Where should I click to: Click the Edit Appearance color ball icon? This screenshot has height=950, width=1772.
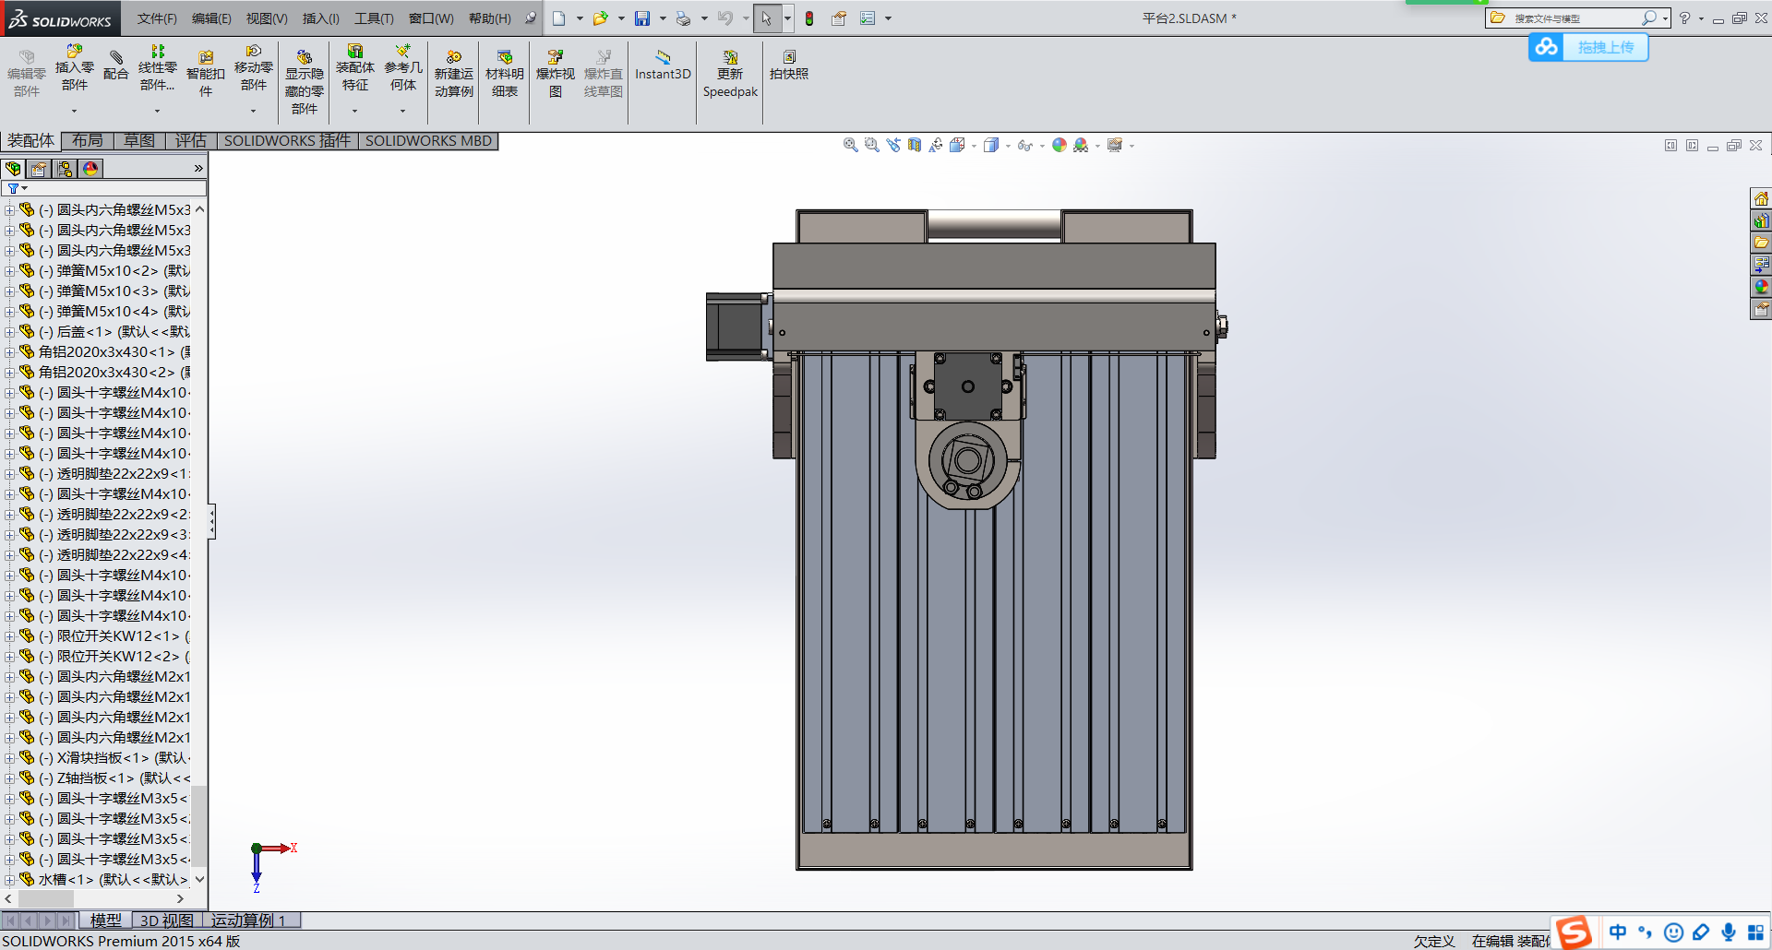click(x=1060, y=145)
